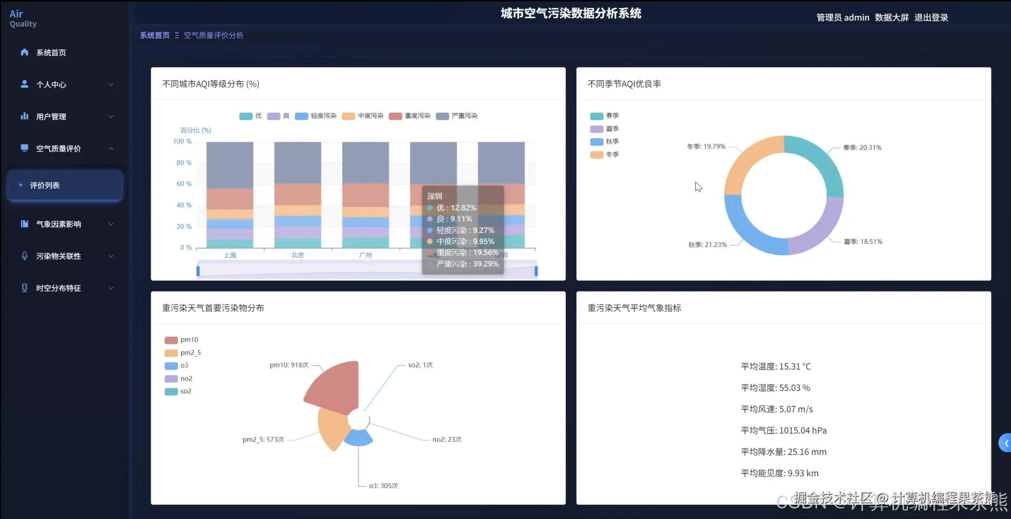Expand the 气象因素影响 chevron
Viewport: 1011px width, 519px height.
111,224
